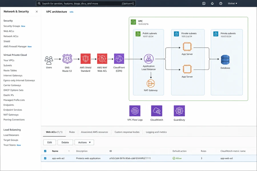Click the AWS Shield Standard icon
Screen dimensions: 257x171
click(86, 59)
